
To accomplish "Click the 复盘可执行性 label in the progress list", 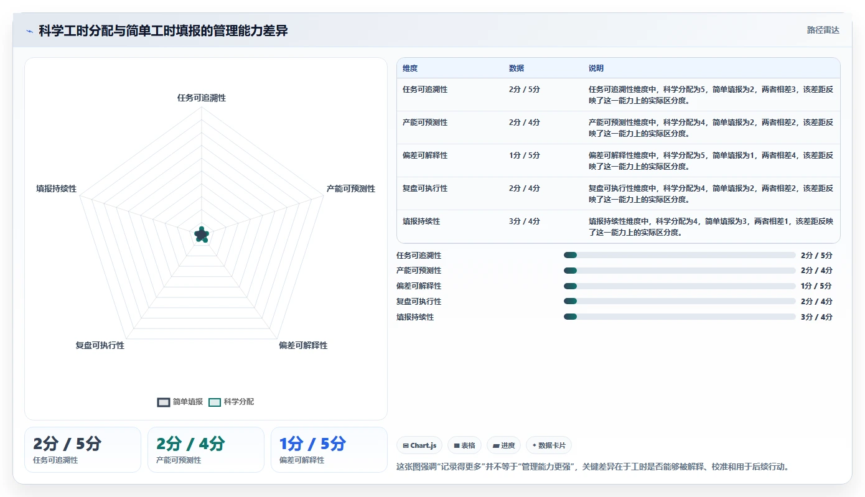I will (x=419, y=302).
